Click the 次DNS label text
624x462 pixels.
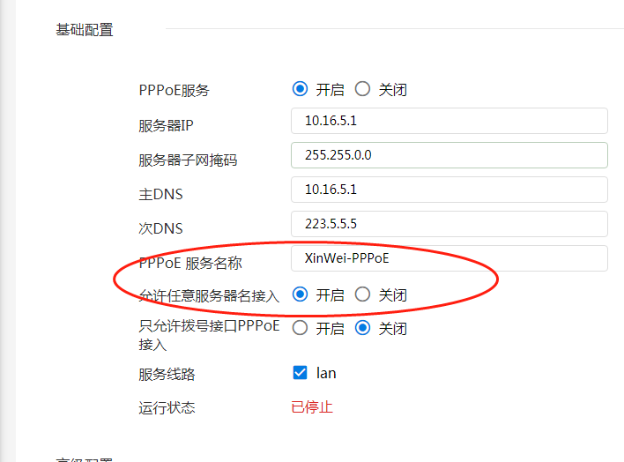click(160, 228)
